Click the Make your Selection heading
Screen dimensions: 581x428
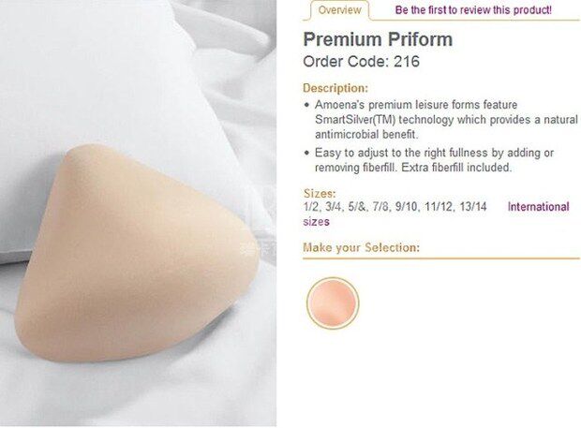(362, 247)
